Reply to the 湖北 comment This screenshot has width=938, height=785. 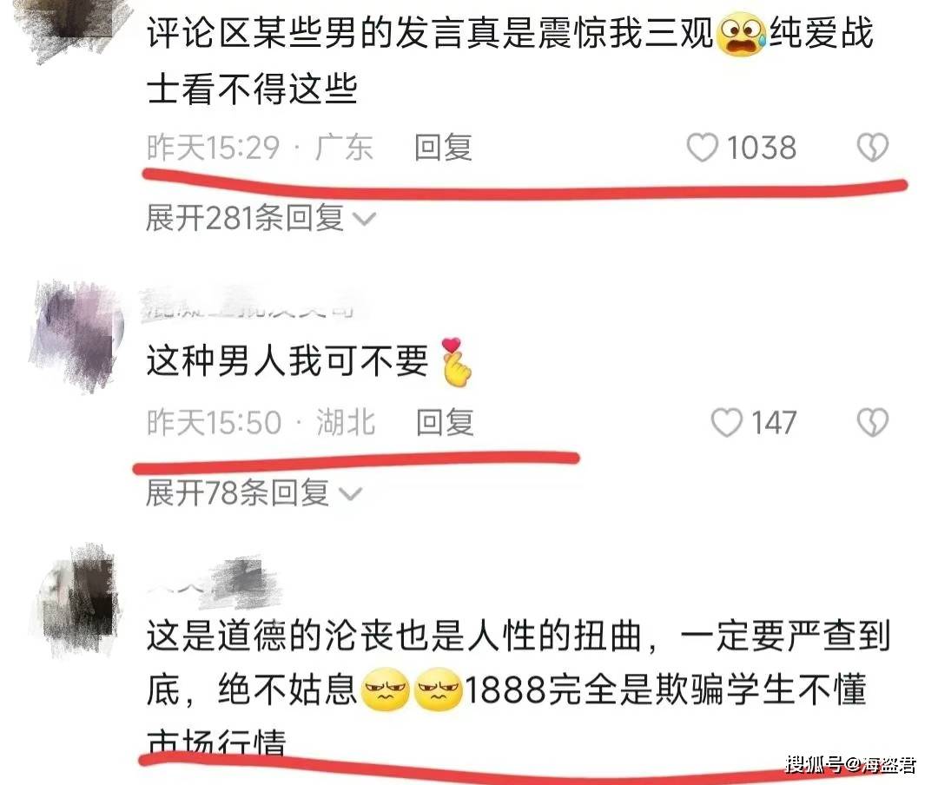pos(445,422)
